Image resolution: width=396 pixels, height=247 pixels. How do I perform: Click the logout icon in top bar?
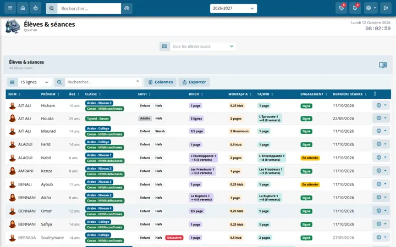pos(386,8)
